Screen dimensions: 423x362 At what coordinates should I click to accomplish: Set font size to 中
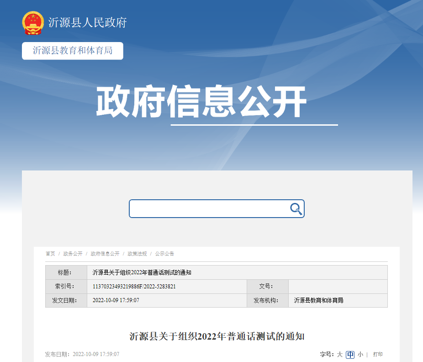click(x=350, y=354)
